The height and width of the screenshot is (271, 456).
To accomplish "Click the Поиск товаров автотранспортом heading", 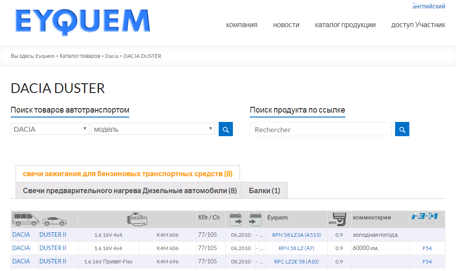I will pos(70,110).
